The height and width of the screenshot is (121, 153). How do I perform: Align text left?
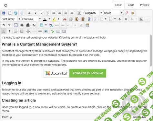point(66,13)
